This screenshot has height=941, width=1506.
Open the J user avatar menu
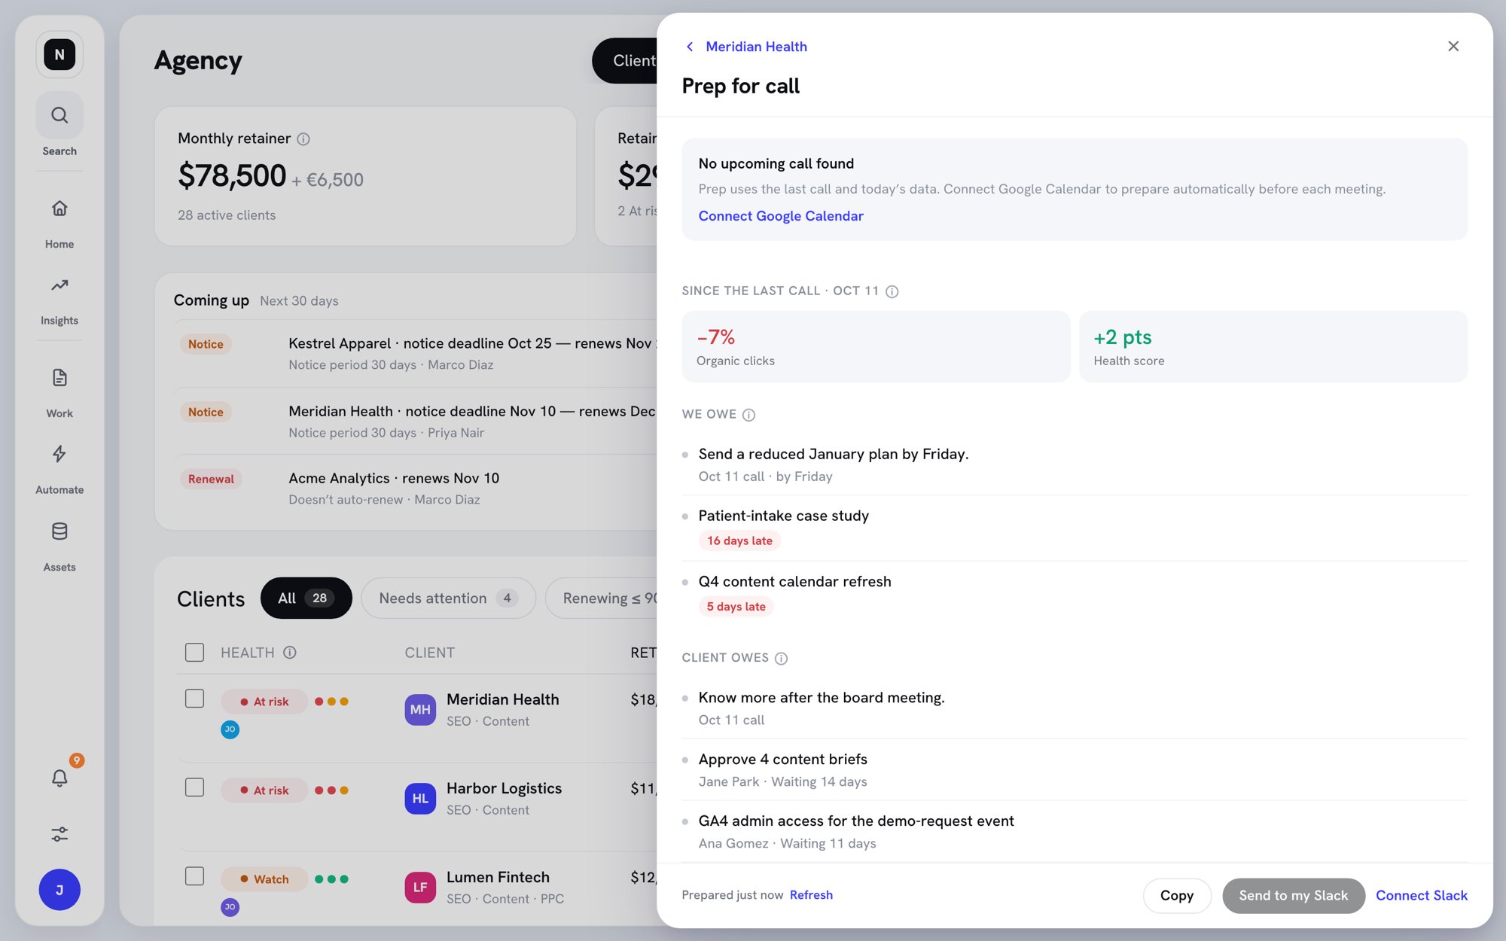coord(59,890)
